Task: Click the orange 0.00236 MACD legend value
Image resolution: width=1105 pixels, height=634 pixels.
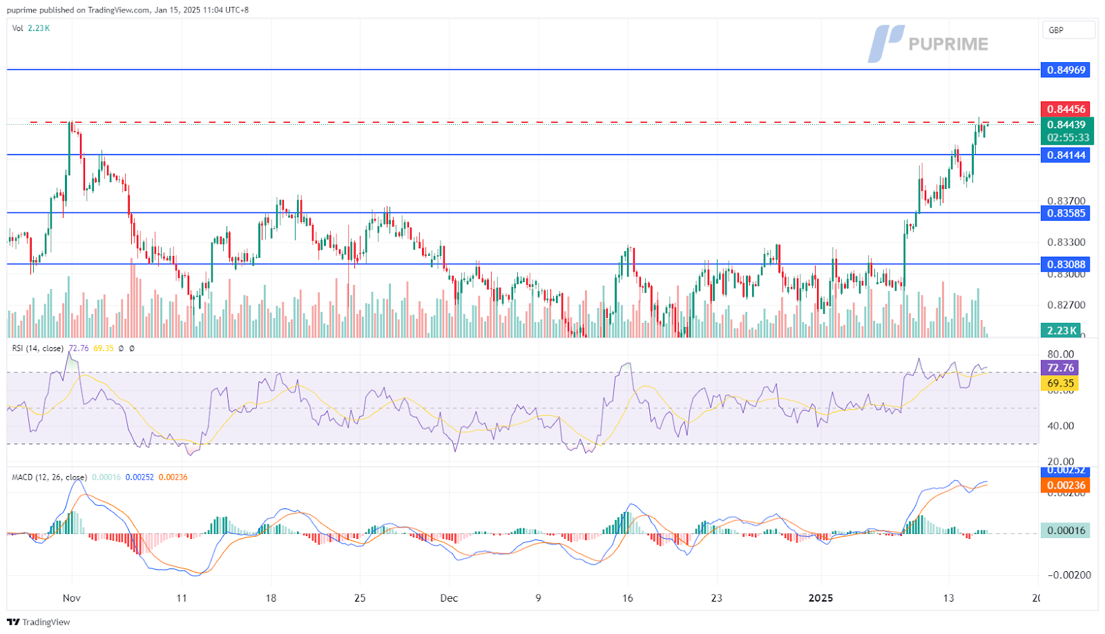Action: [x=173, y=477]
